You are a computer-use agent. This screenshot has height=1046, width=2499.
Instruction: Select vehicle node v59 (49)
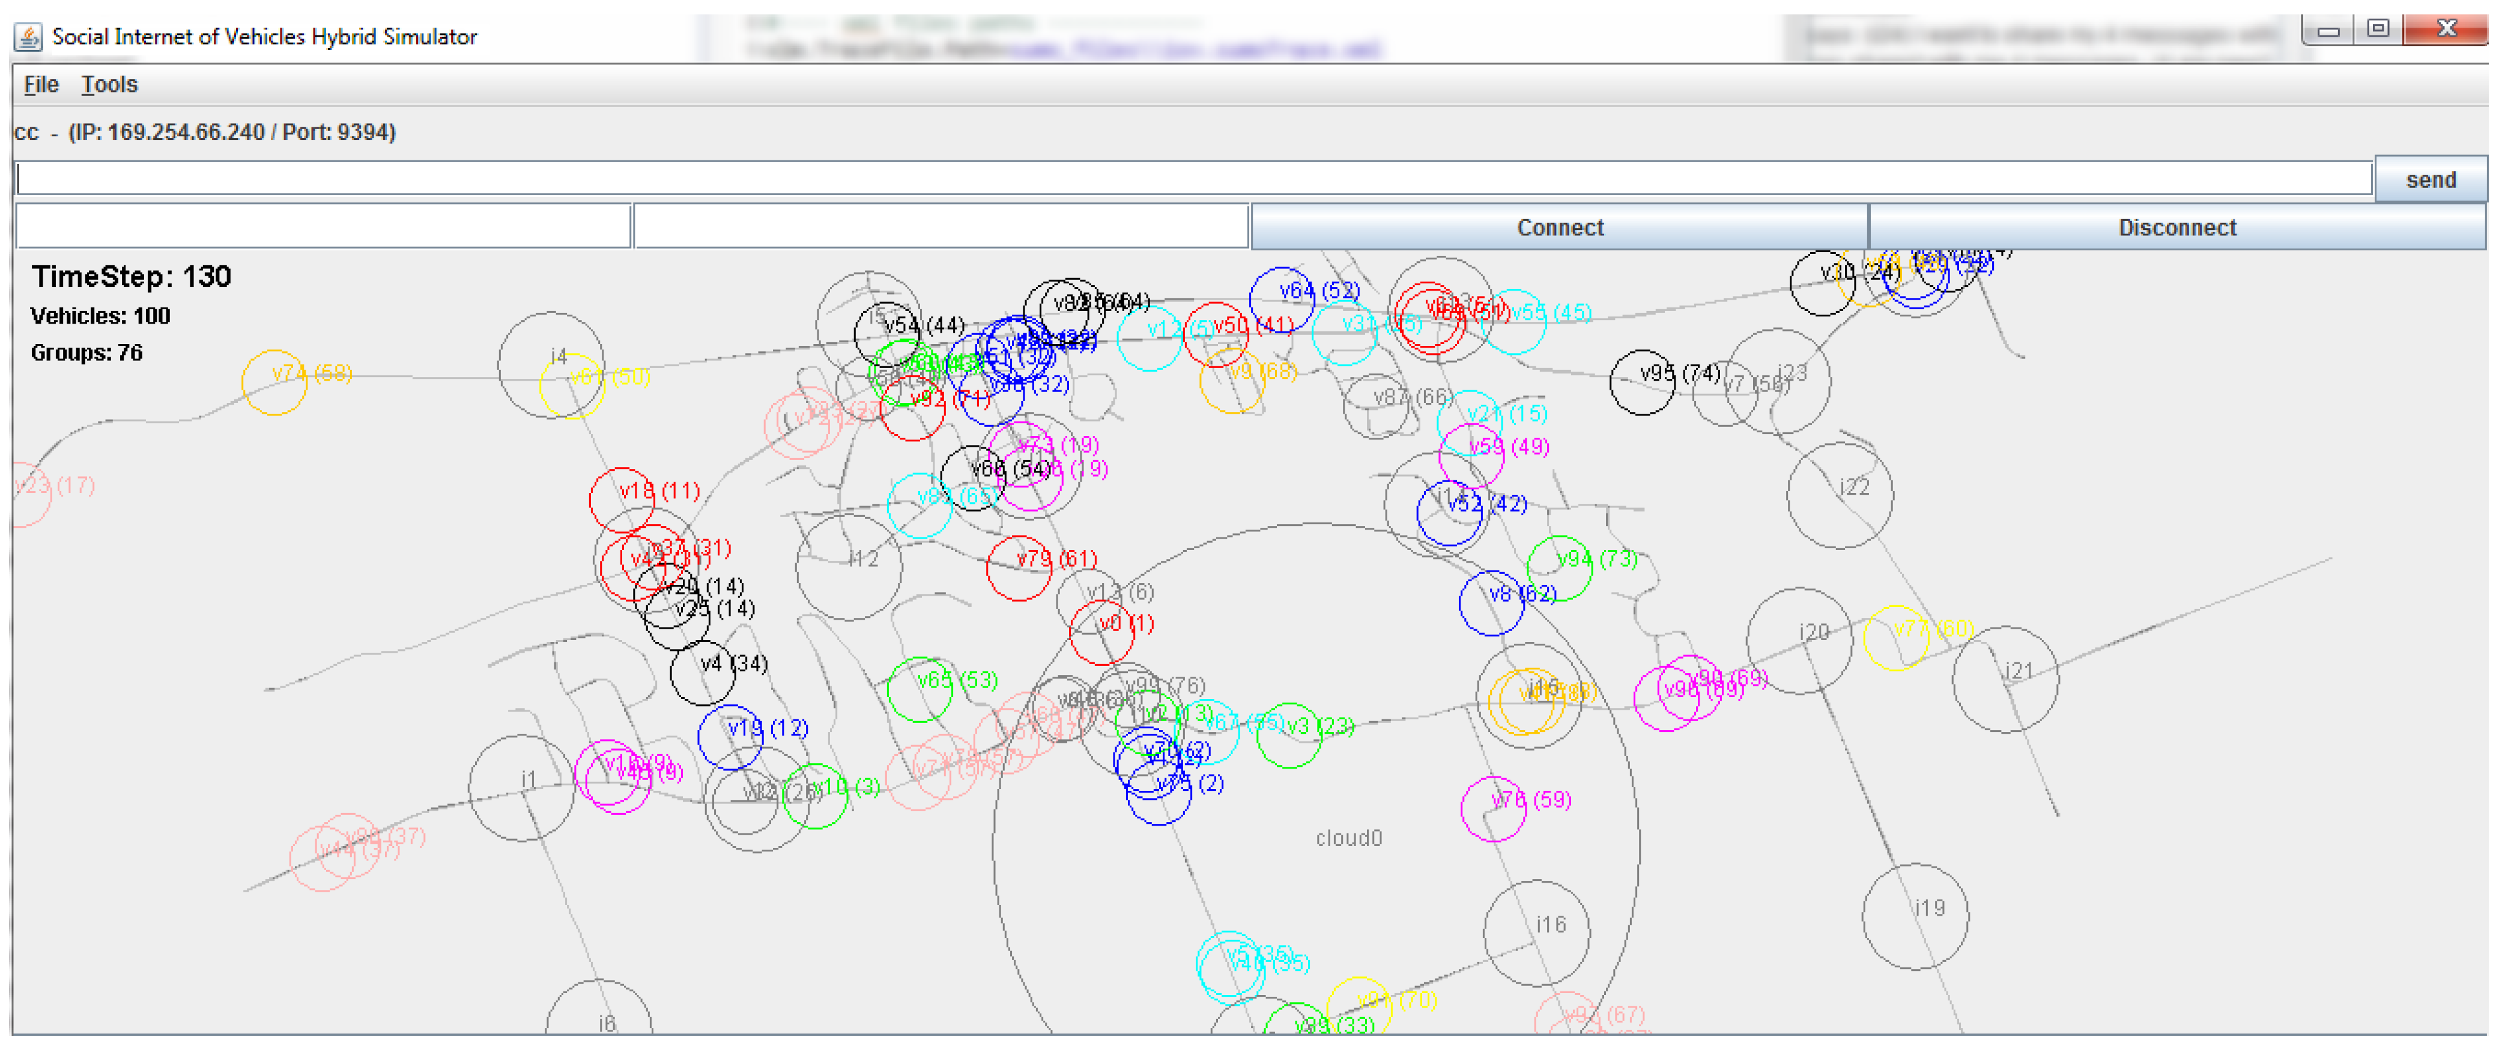1473,456
